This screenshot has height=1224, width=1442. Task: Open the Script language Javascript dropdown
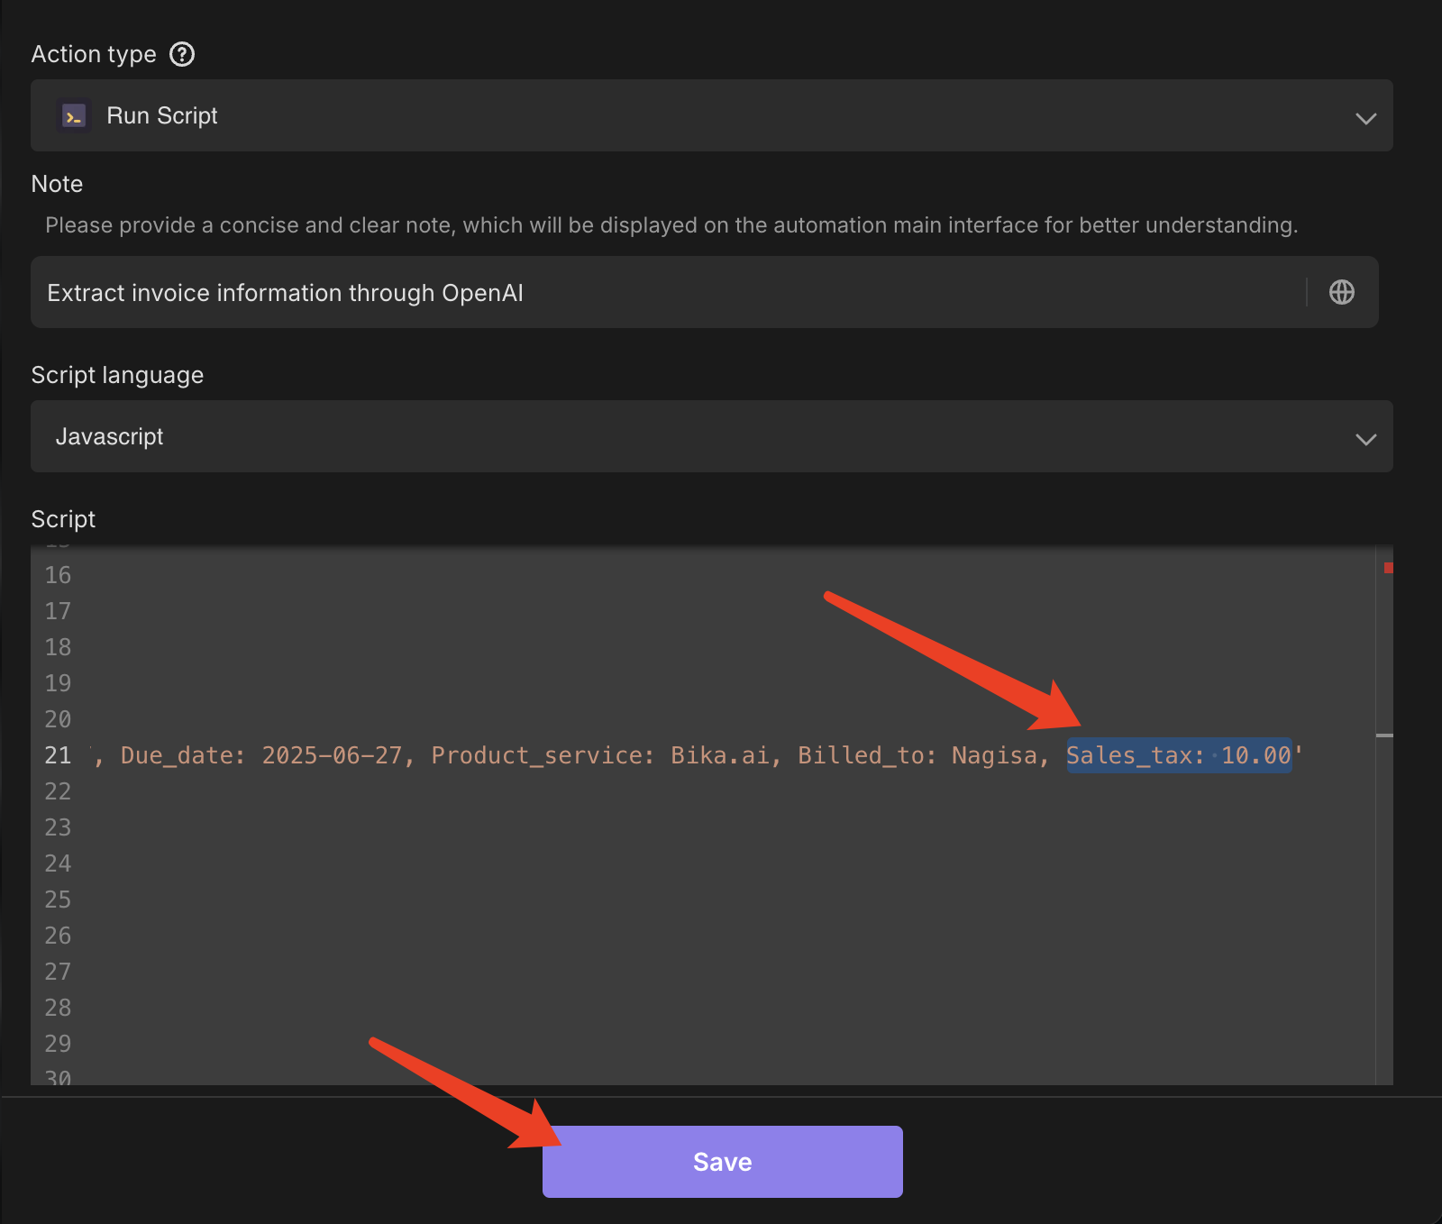click(712, 436)
